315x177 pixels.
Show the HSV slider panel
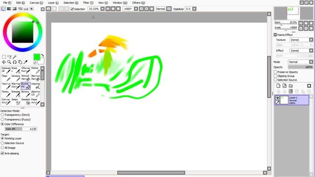14,9
